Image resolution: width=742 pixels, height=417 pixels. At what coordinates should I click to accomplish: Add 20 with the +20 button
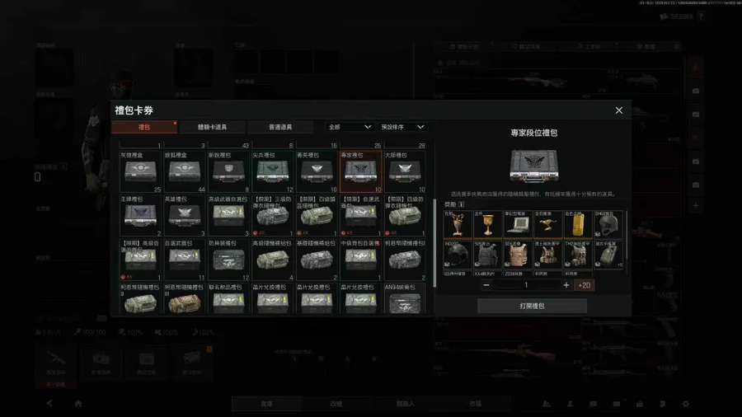[x=584, y=285]
